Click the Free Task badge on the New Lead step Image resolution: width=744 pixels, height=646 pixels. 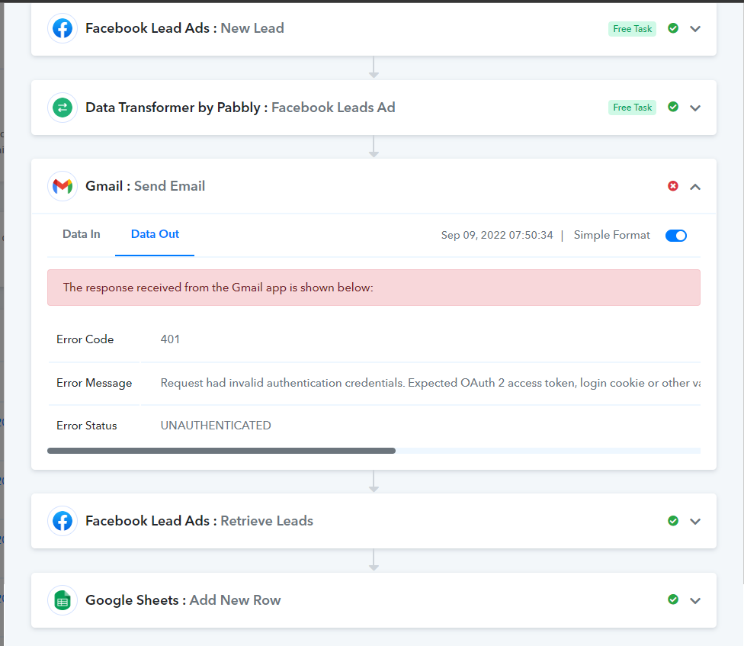[632, 29]
